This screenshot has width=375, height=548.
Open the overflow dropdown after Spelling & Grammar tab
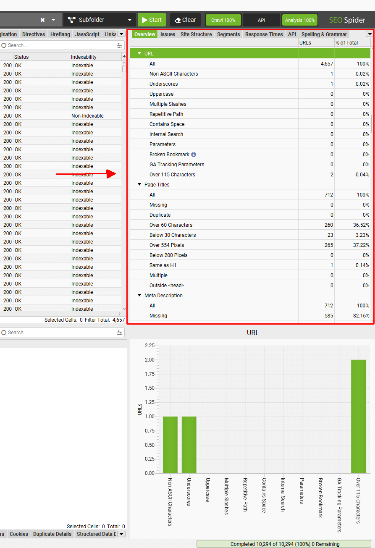(x=370, y=34)
